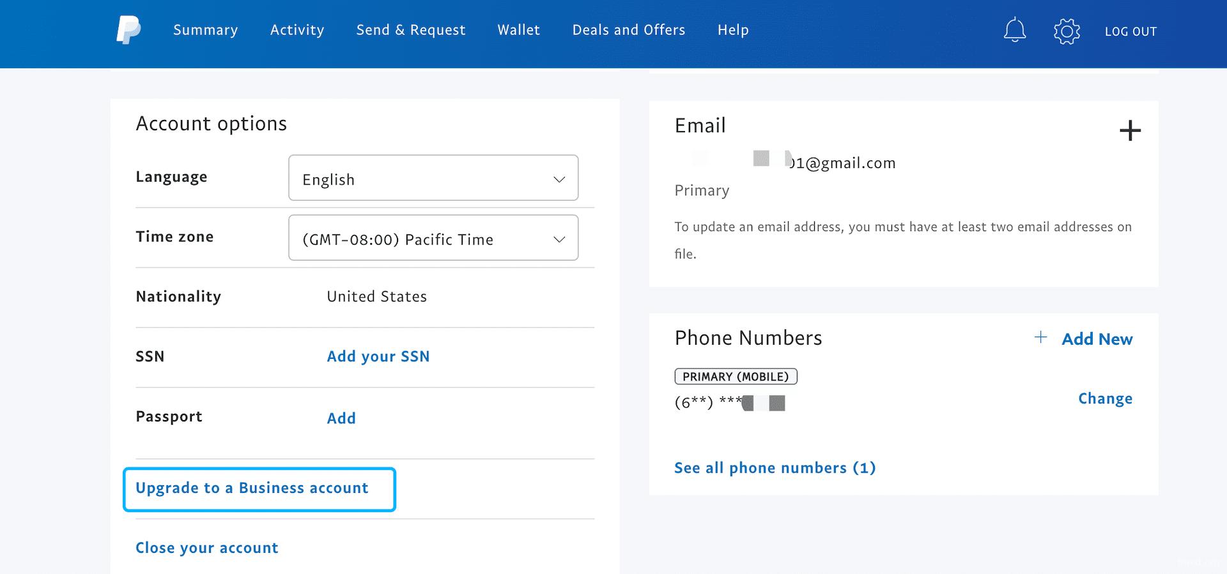1227x574 pixels.
Task: Click the PayPal logo icon
Action: click(x=128, y=30)
